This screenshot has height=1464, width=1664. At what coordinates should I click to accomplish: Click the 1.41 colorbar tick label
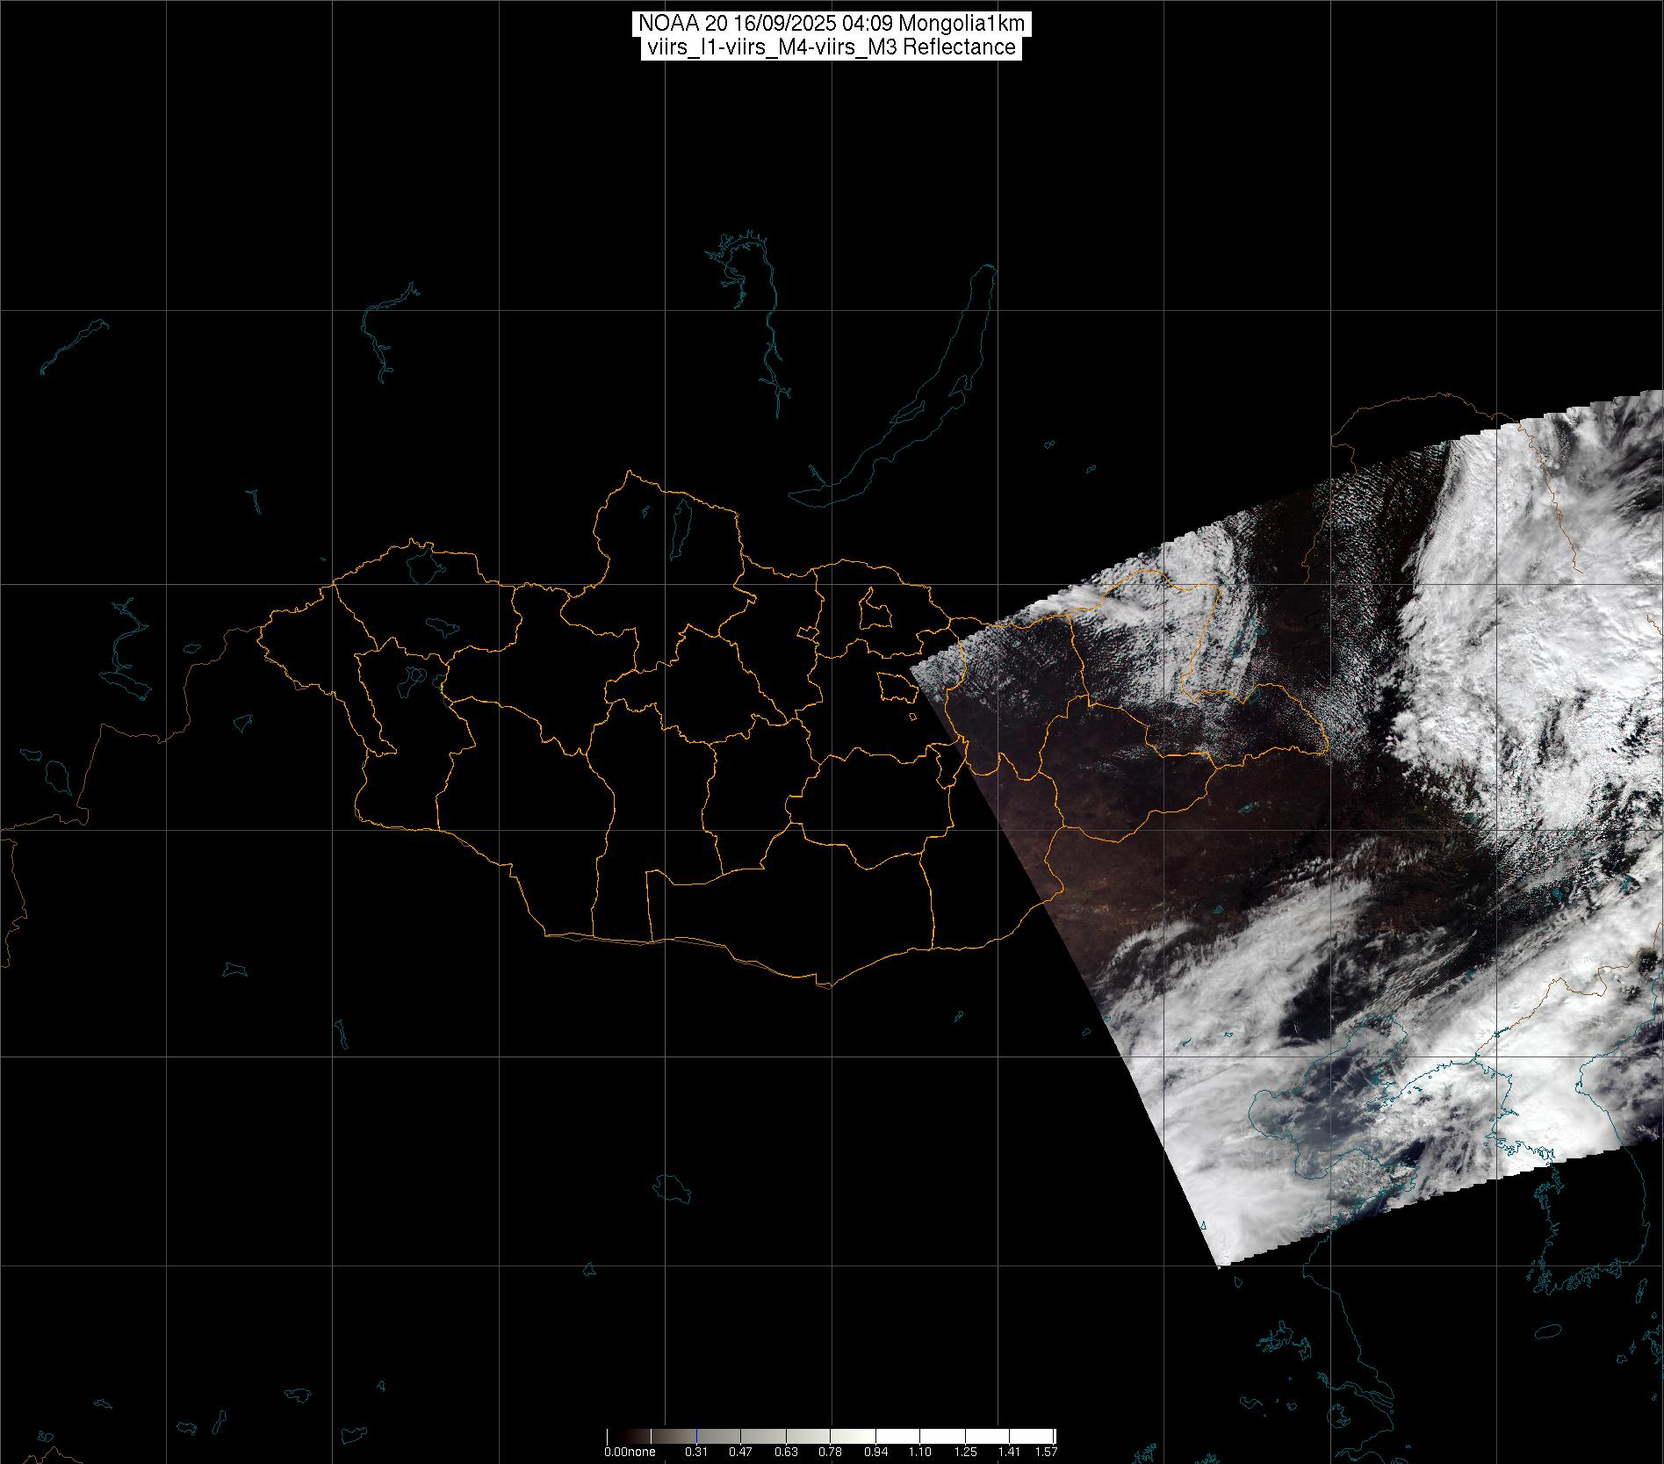pyautogui.click(x=1010, y=1452)
